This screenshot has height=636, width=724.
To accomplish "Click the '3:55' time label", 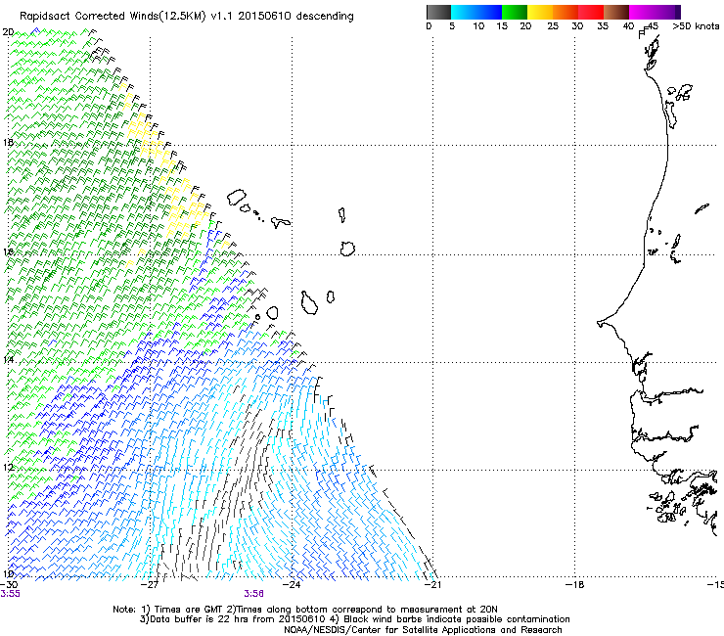I will pyautogui.click(x=10, y=594).
